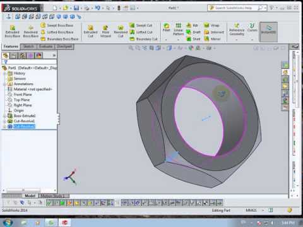Open the Windows Start menu

pos(8,223)
